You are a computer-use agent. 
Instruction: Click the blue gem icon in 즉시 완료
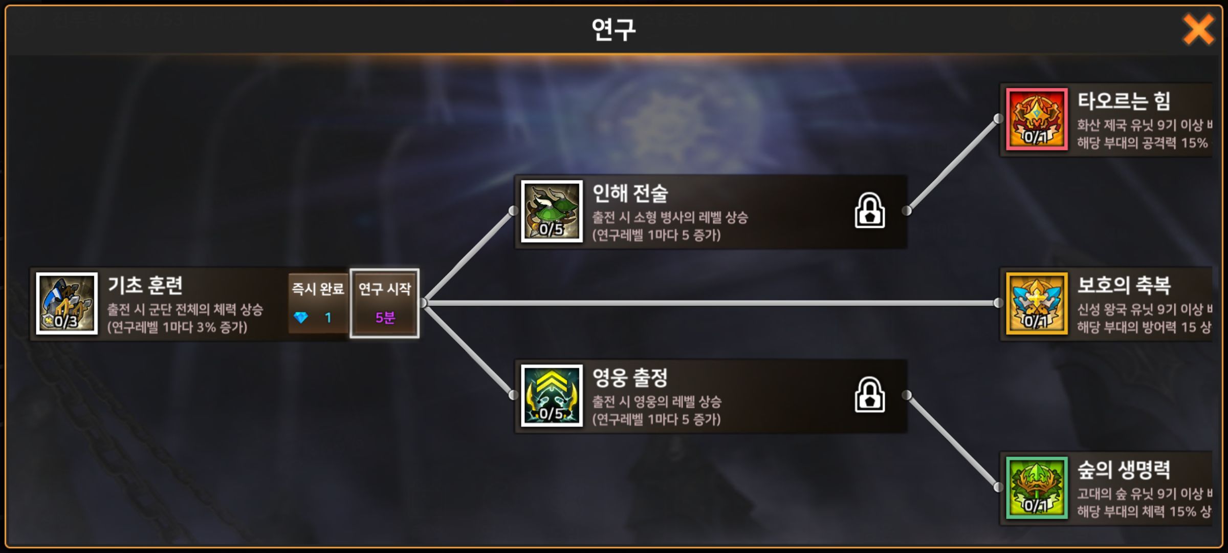(x=301, y=317)
